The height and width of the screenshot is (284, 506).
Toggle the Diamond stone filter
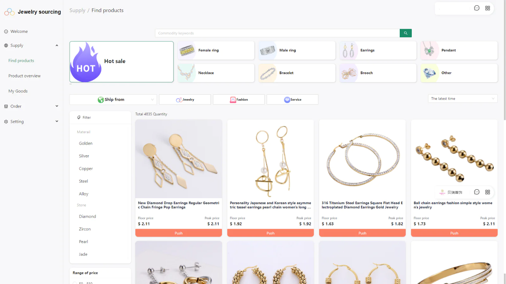(87, 216)
